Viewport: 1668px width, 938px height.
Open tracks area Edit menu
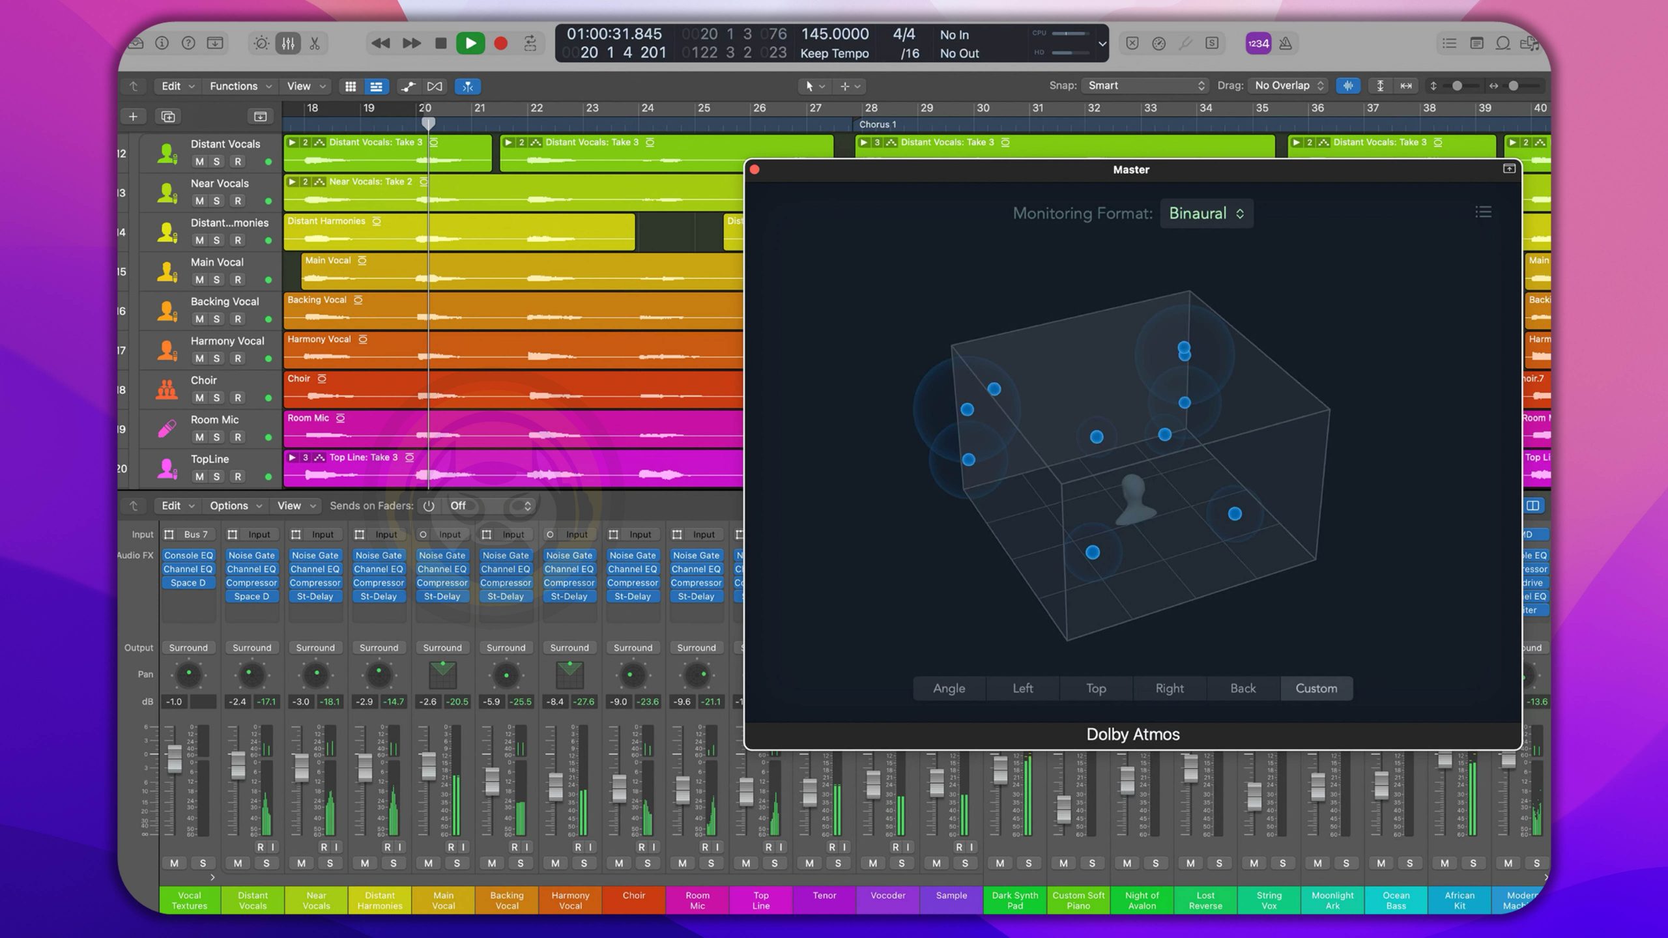(177, 86)
